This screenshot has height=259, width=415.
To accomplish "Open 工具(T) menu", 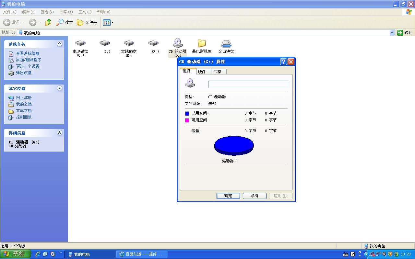I will [85, 12].
